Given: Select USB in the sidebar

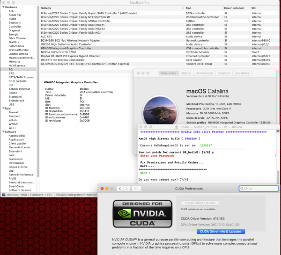Looking at the screenshot, I should coord(11,105).
